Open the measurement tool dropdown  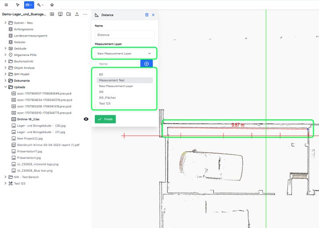pyautogui.click(x=29, y=5)
